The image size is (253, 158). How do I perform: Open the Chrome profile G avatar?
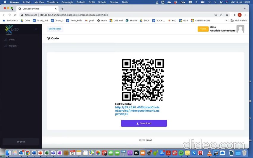click(x=240, y=15)
